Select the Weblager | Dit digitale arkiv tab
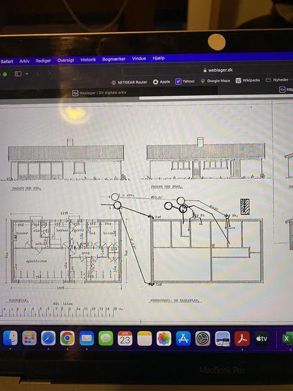293x391 pixels. click(100, 93)
